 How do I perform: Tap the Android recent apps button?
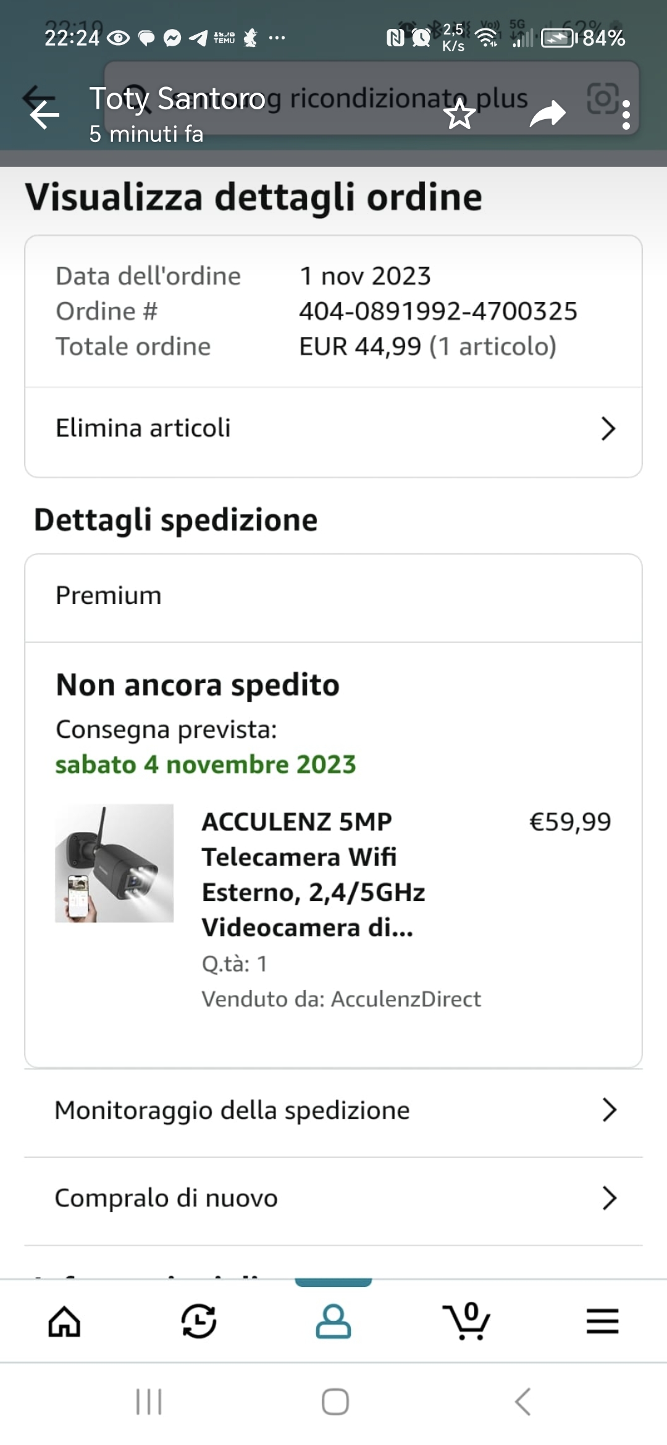tap(149, 1402)
